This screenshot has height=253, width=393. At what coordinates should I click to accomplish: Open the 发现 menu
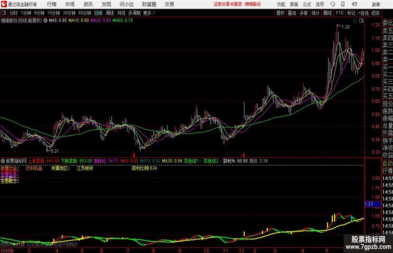(106, 4)
